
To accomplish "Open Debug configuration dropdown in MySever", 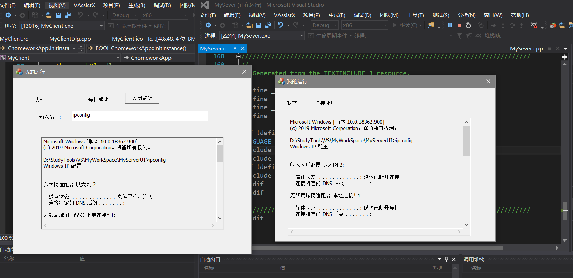I will (x=324, y=25).
